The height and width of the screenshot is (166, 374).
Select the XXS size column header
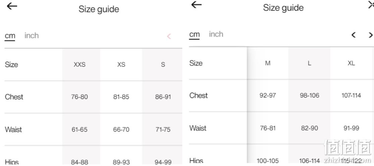point(80,64)
